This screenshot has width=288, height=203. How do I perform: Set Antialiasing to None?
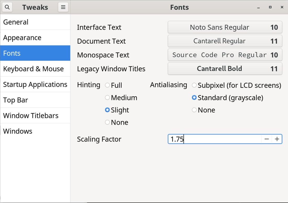(x=194, y=110)
